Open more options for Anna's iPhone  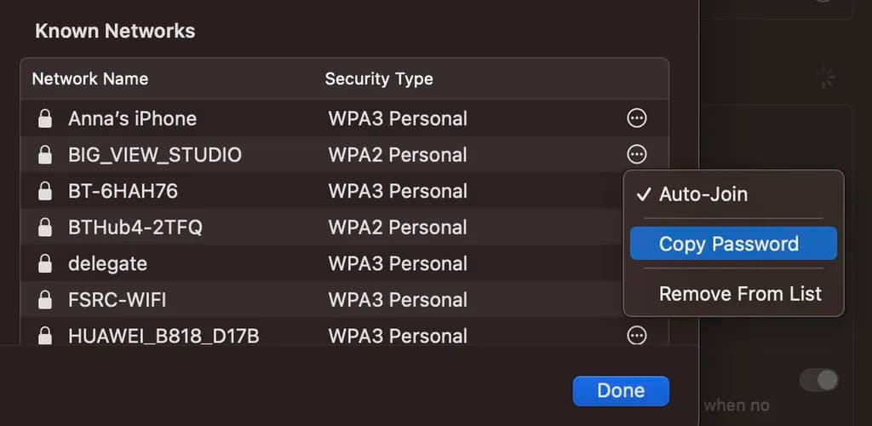(636, 118)
